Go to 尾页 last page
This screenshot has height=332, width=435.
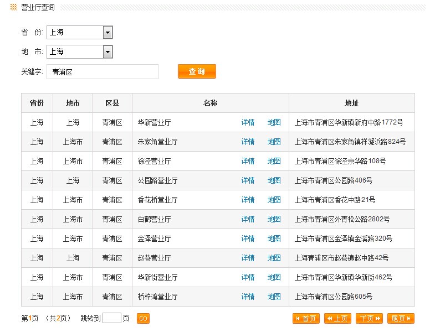(x=401, y=318)
